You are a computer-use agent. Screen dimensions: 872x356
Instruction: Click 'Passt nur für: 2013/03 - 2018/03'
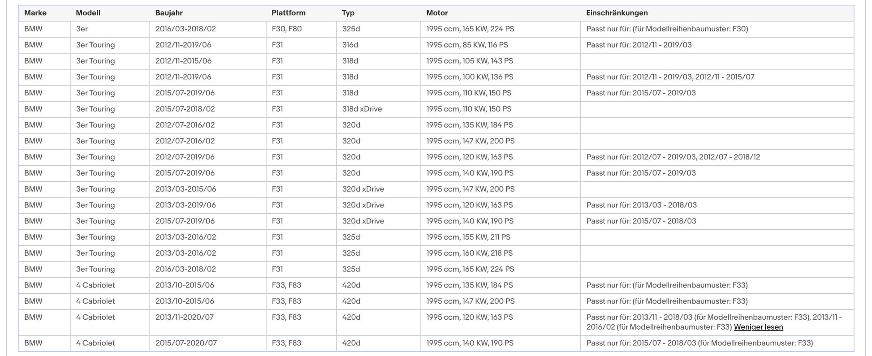click(x=641, y=205)
